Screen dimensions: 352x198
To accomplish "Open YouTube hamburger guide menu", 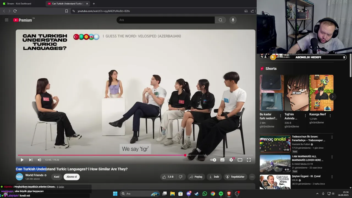I will (x=7, y=20).
